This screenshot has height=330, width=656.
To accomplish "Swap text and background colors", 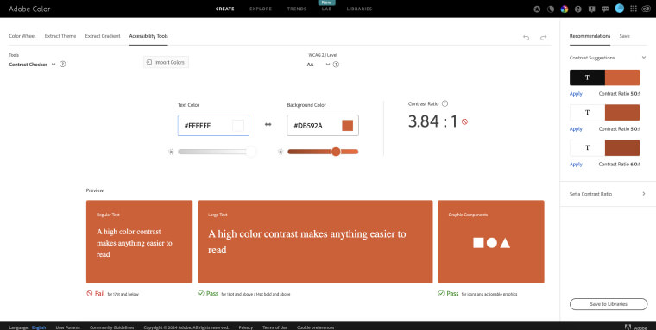I will tap(268, 124).
